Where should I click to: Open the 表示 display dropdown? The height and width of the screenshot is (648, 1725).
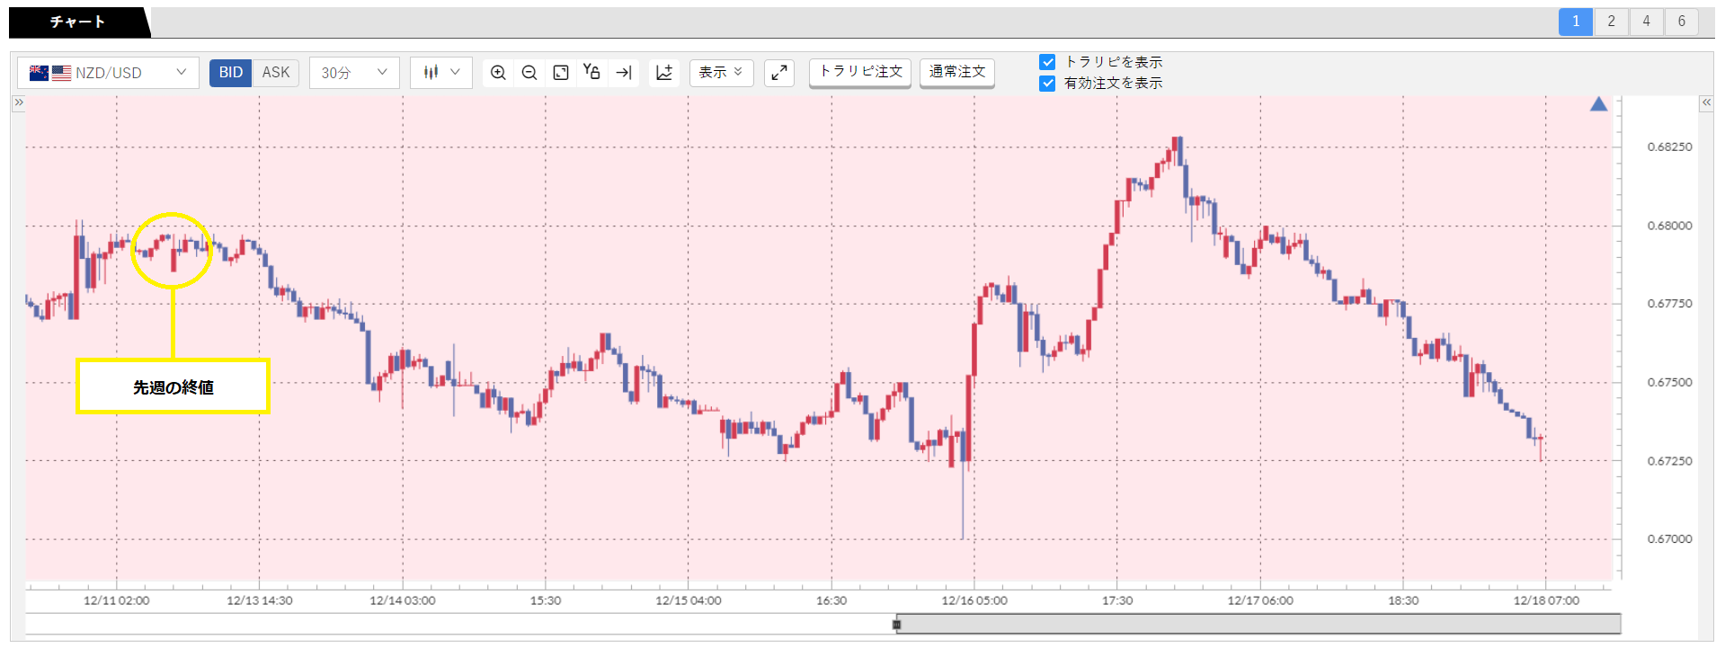coord(722,73)
